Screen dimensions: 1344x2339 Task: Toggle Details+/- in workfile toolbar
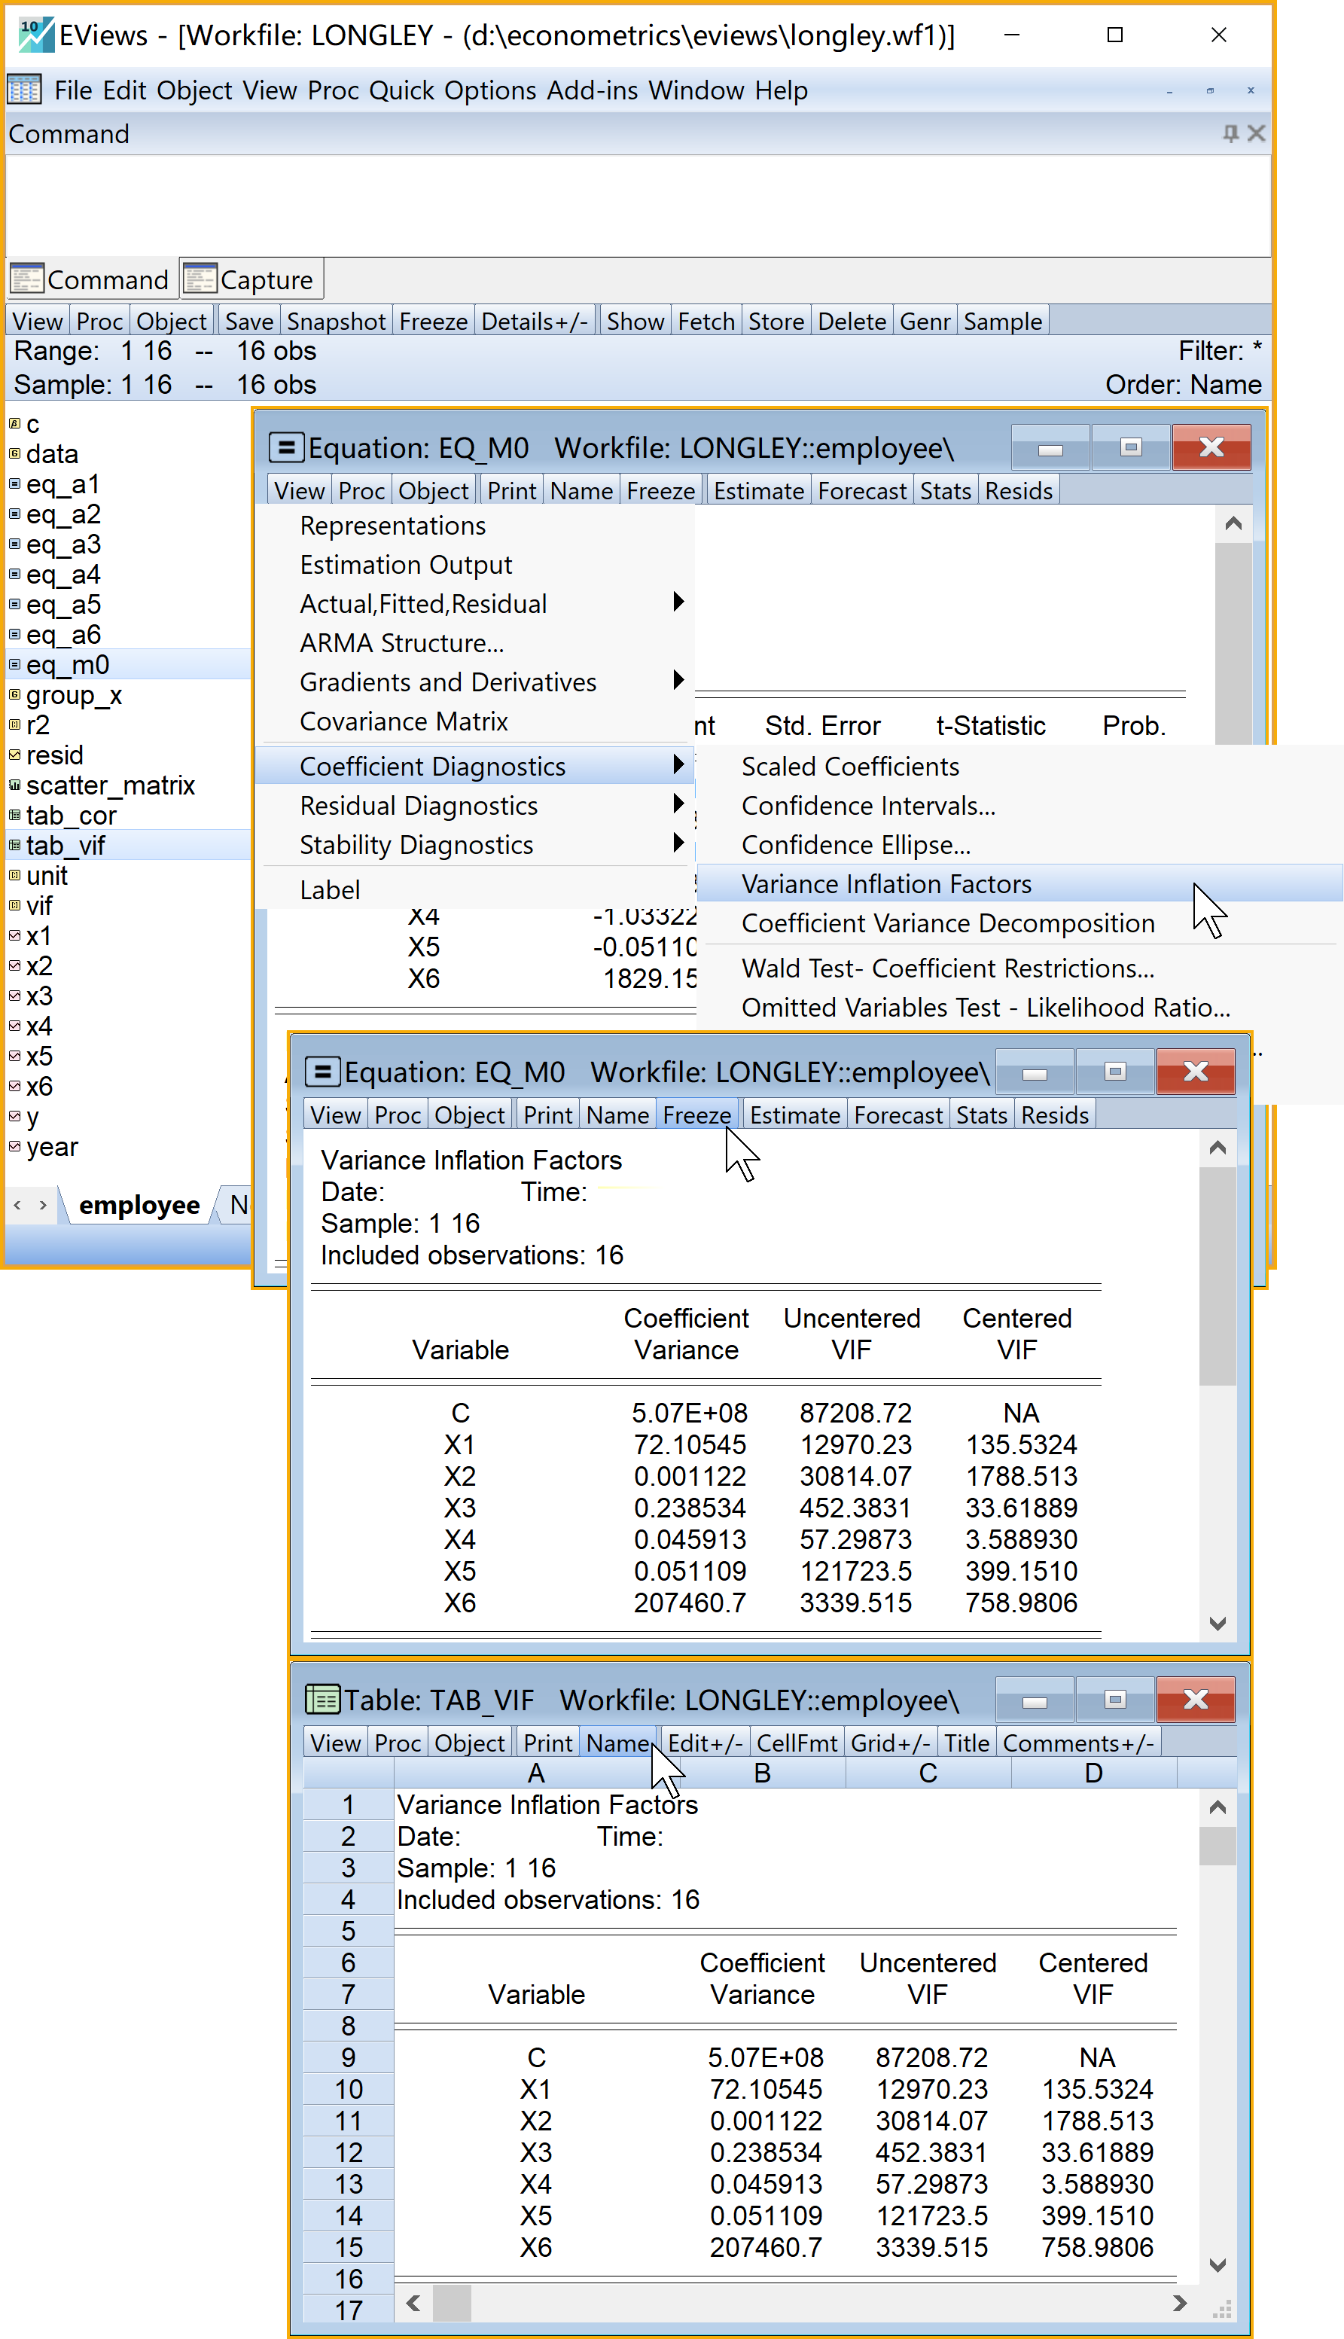(534, 322)
